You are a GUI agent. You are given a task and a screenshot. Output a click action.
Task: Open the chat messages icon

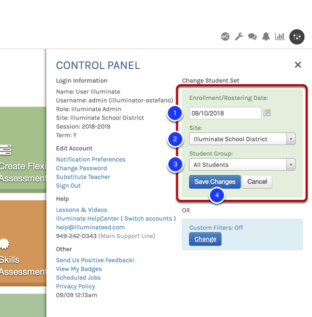pos(253,37)
